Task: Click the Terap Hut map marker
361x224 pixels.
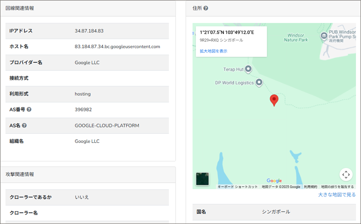Action: point(247,69)
